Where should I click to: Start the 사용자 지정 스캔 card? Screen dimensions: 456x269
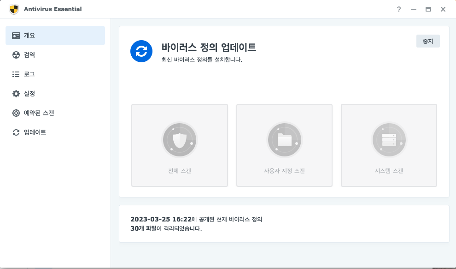[284, 145]
